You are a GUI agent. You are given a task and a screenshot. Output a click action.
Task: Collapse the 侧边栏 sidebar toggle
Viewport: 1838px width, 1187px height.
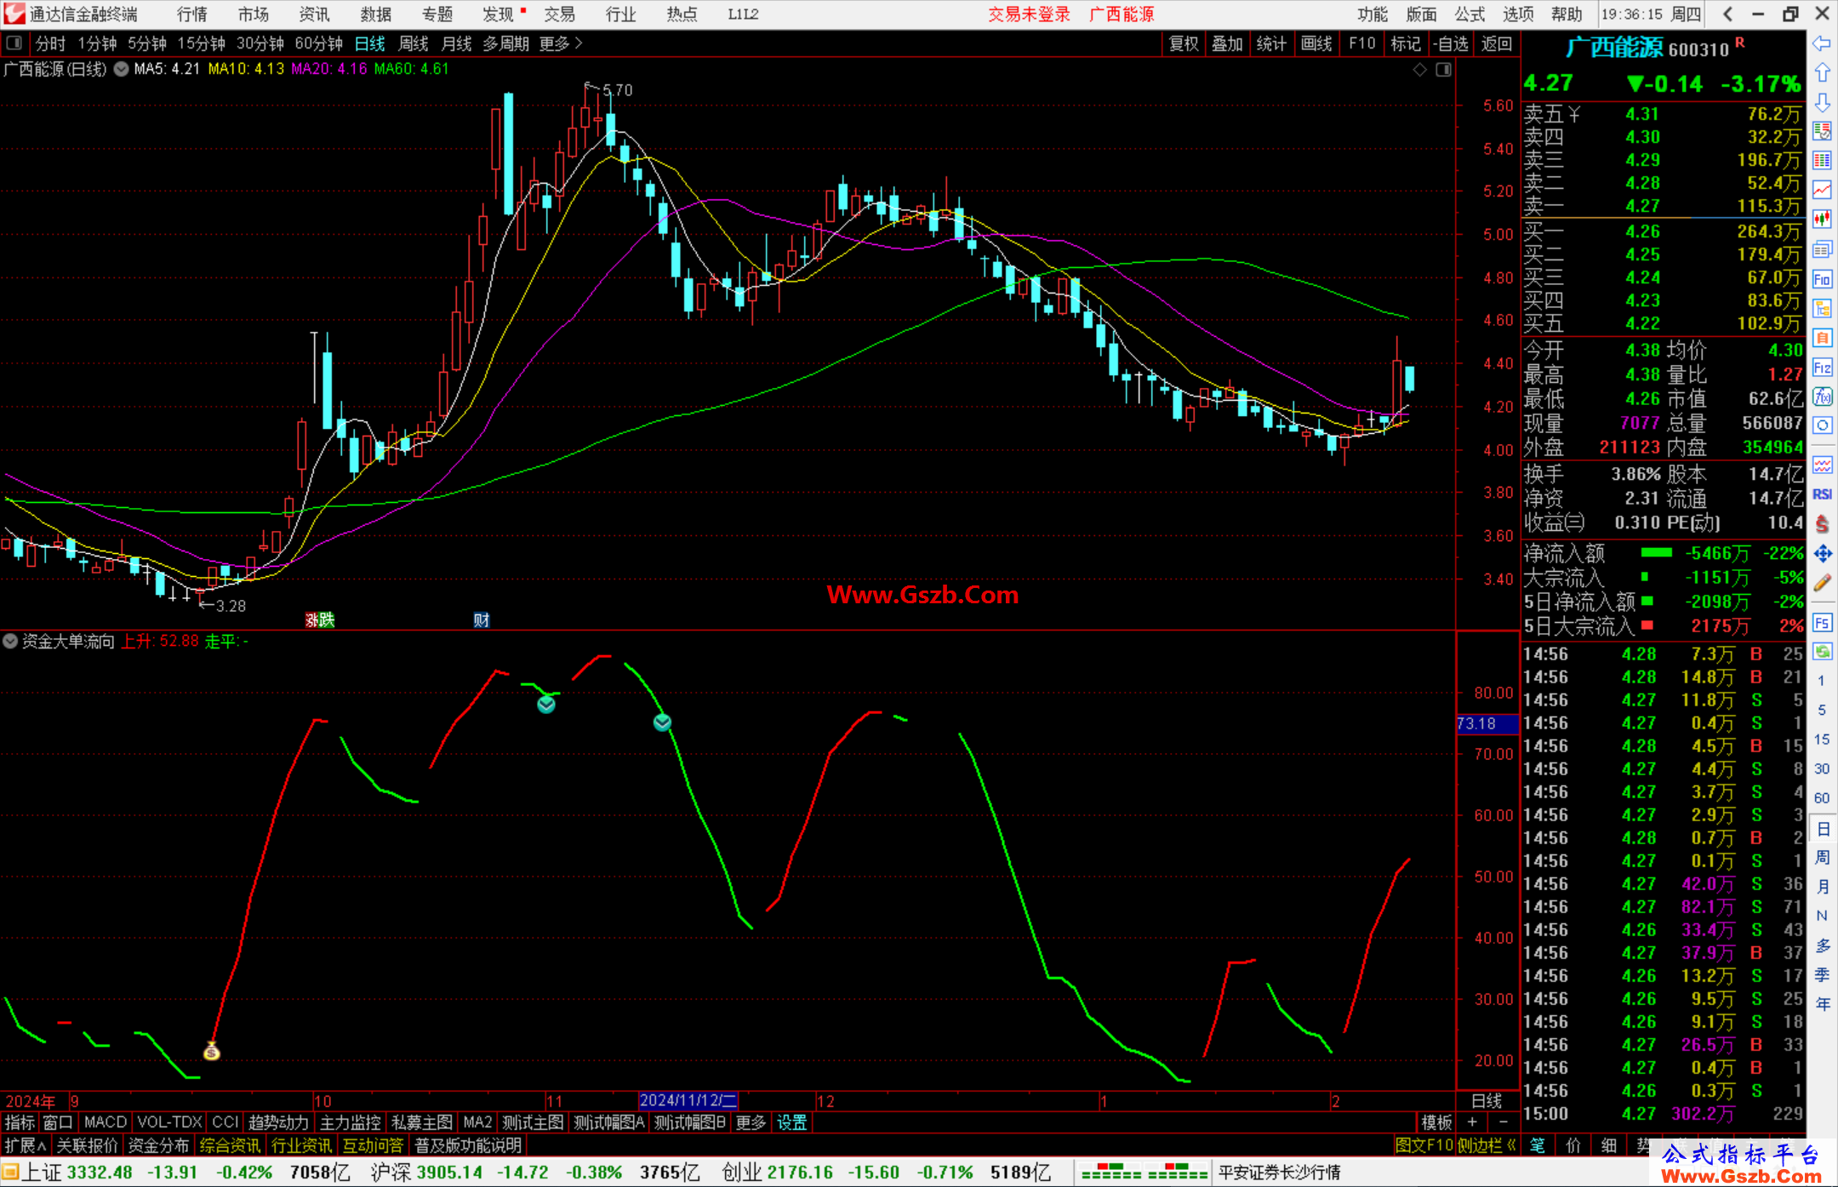[x=1487, y=1145]
